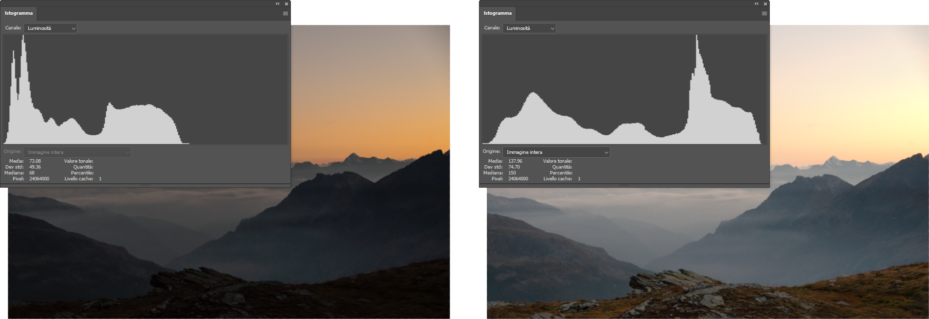Viewport: 929px width, 319px height.
Task: Click the Livello cache label in the darker photo's panel
Action: click(79, 179)
